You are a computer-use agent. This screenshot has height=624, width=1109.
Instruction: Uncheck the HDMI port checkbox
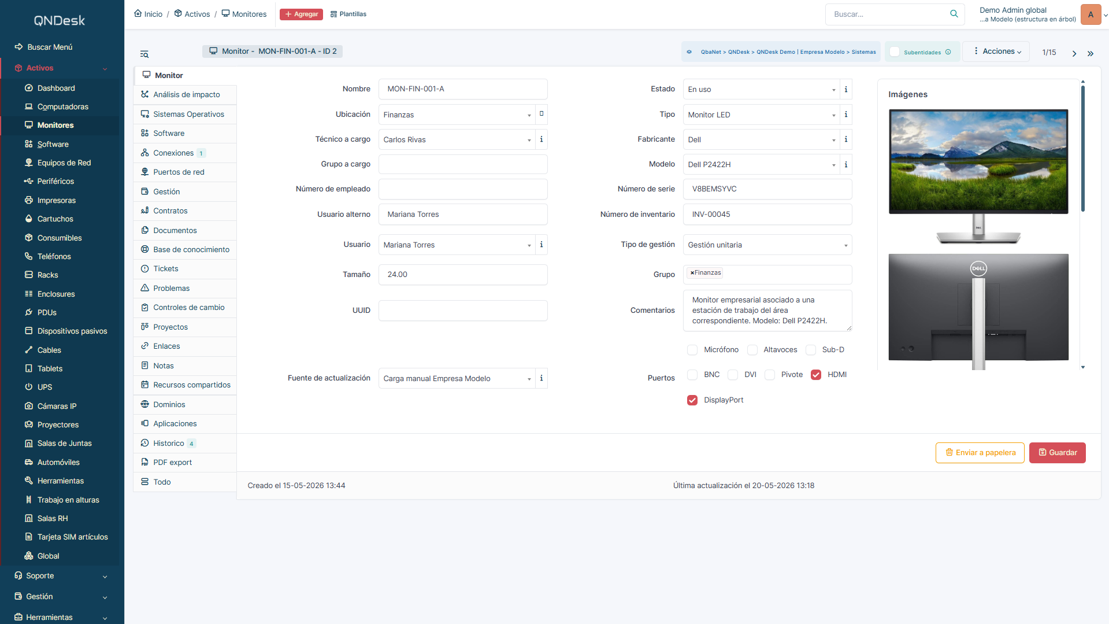(815, 375)
